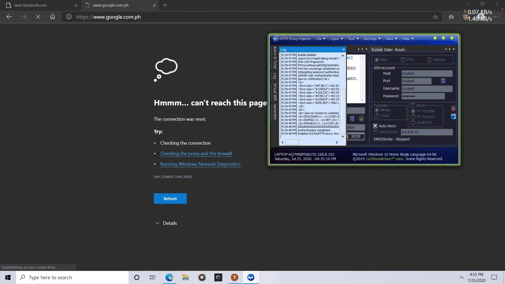This screenshot has width=505, height=284.
Task: Open the Generator side tab
Action: (275, 112)
